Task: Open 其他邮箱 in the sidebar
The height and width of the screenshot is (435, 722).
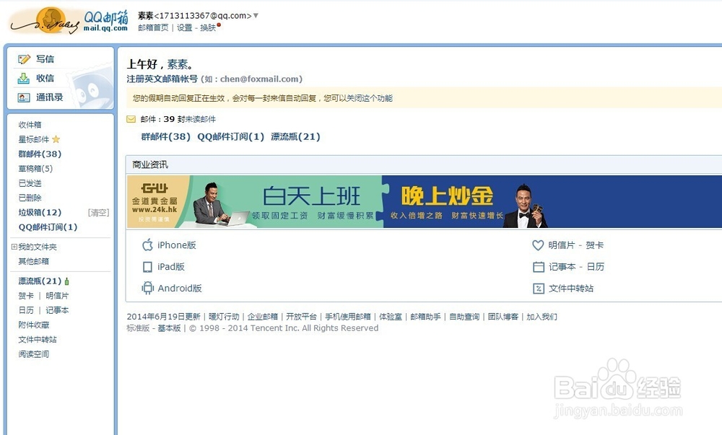Action: tap(34, 261)
